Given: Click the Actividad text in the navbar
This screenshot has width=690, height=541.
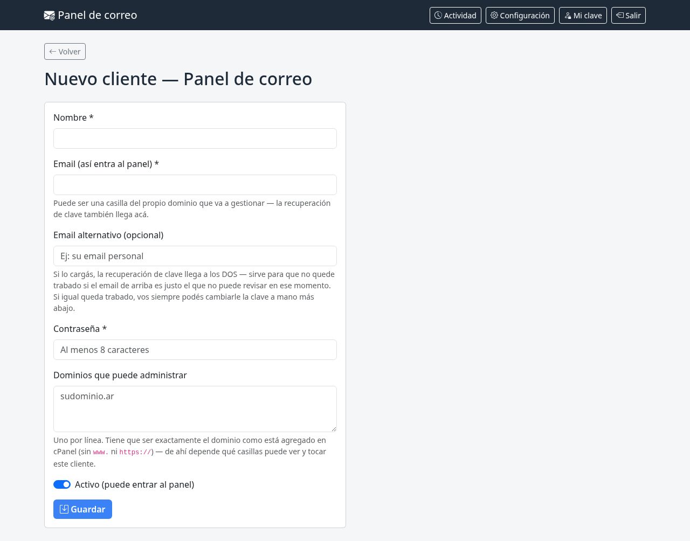Looking at the screenshot, I should click(x=460, y=16).
